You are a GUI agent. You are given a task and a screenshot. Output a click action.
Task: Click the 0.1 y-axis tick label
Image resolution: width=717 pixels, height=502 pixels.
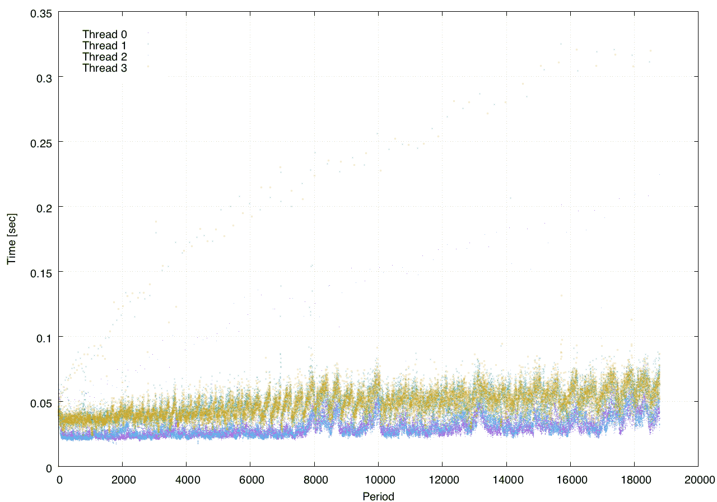coord(44,337)
